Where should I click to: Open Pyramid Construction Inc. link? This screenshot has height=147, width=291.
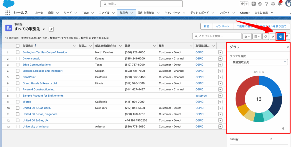click(x=39, y=89)
